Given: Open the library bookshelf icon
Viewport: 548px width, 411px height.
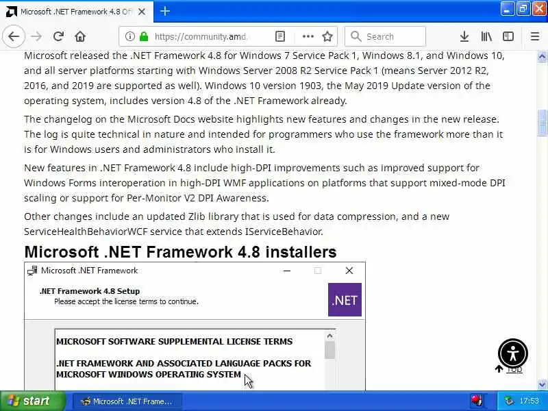Looking at the screenshot, I should point(486,36).
